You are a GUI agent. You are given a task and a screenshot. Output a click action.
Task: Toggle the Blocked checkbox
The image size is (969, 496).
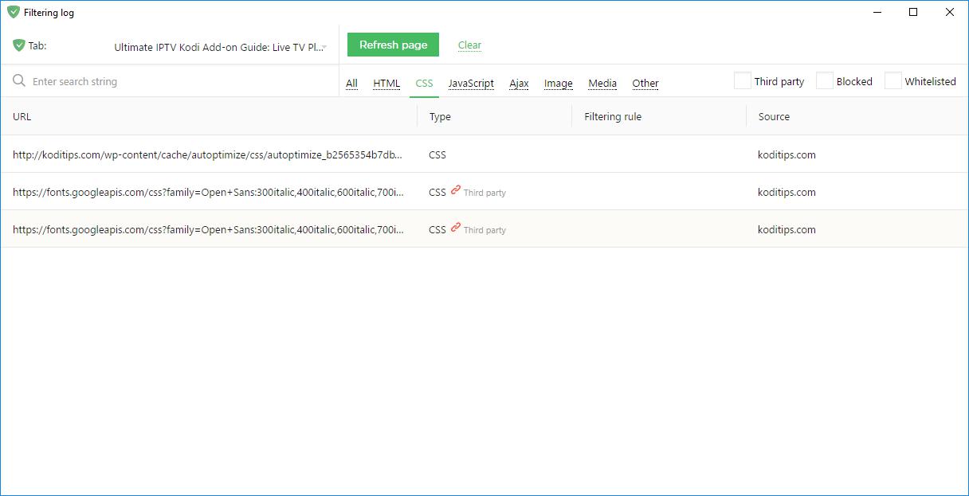825,81
